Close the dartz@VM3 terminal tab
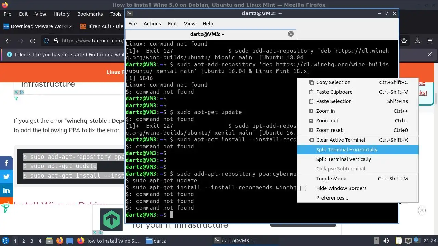 (x=291, y=34)
